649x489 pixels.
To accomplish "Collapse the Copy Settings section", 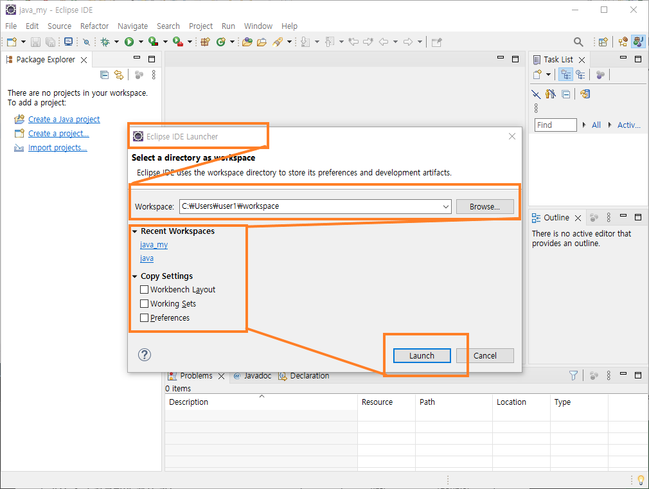I will coord(134,276).
